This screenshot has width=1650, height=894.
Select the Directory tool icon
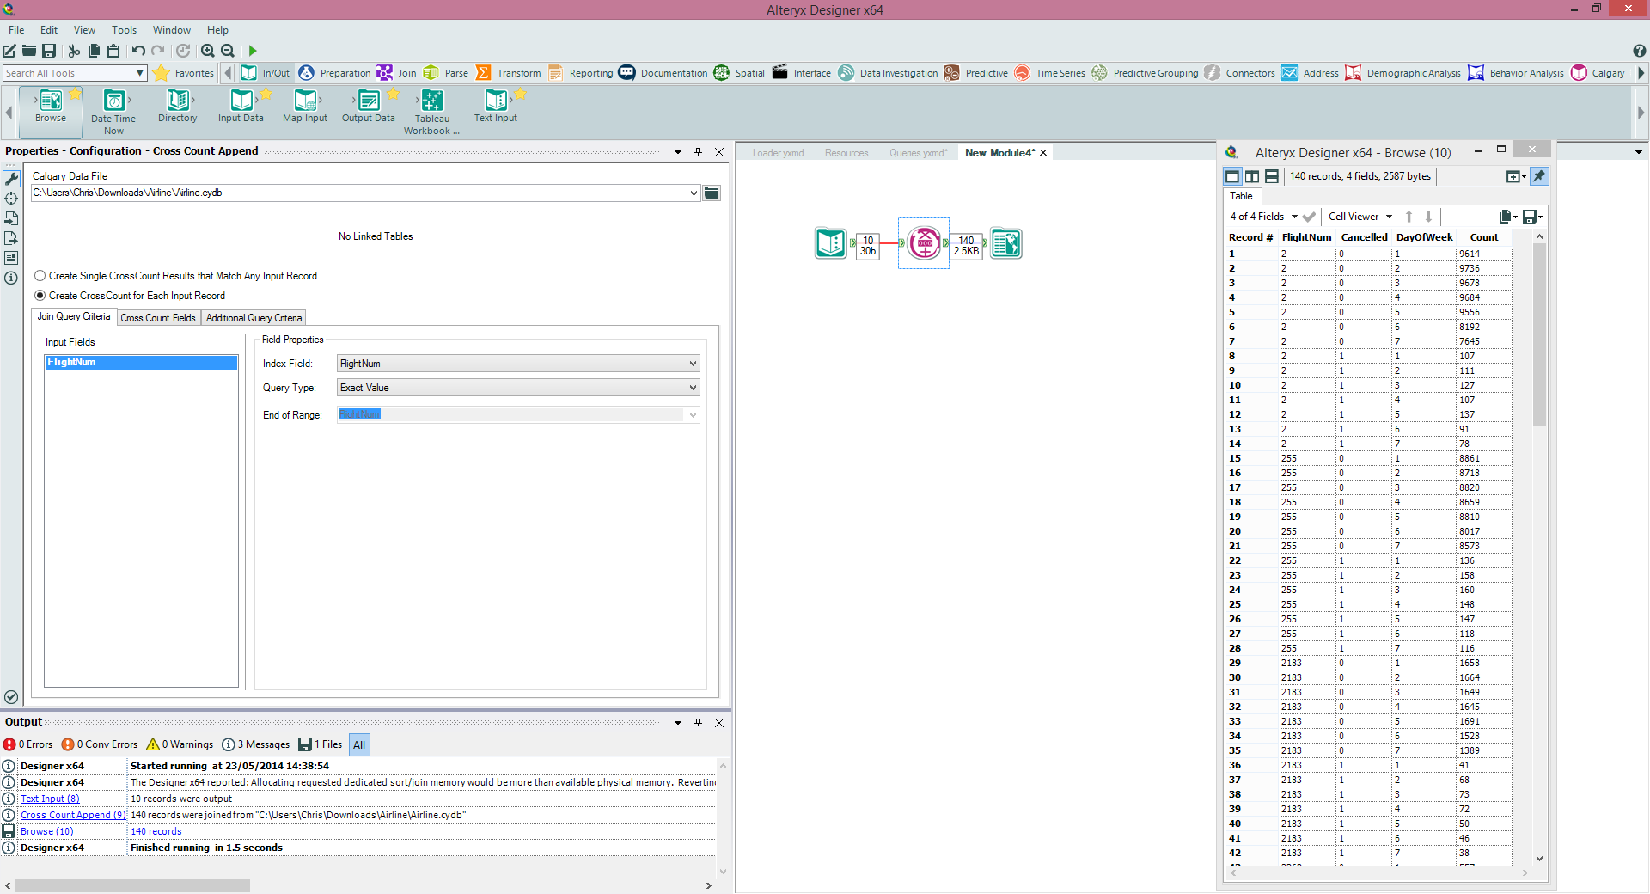pos(177,107)
